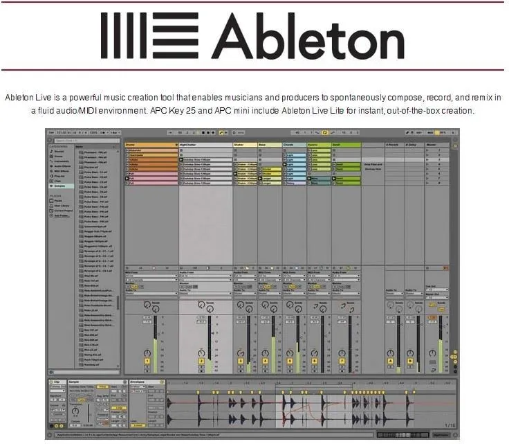Toggle Bass track activator button 4
This screenshot has height=444, width=509.
point(265,361)
